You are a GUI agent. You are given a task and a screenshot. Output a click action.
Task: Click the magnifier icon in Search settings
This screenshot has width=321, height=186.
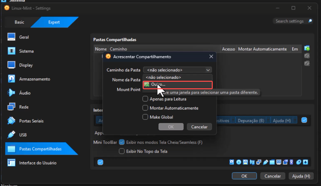[x=310, y=21]
